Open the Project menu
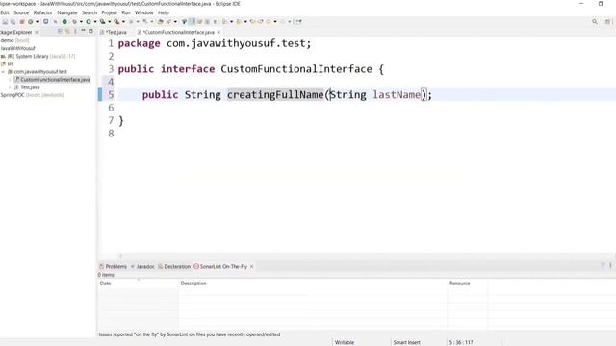Screen dimensions: 616x346 pyautogui.click(x=109, y=12)
